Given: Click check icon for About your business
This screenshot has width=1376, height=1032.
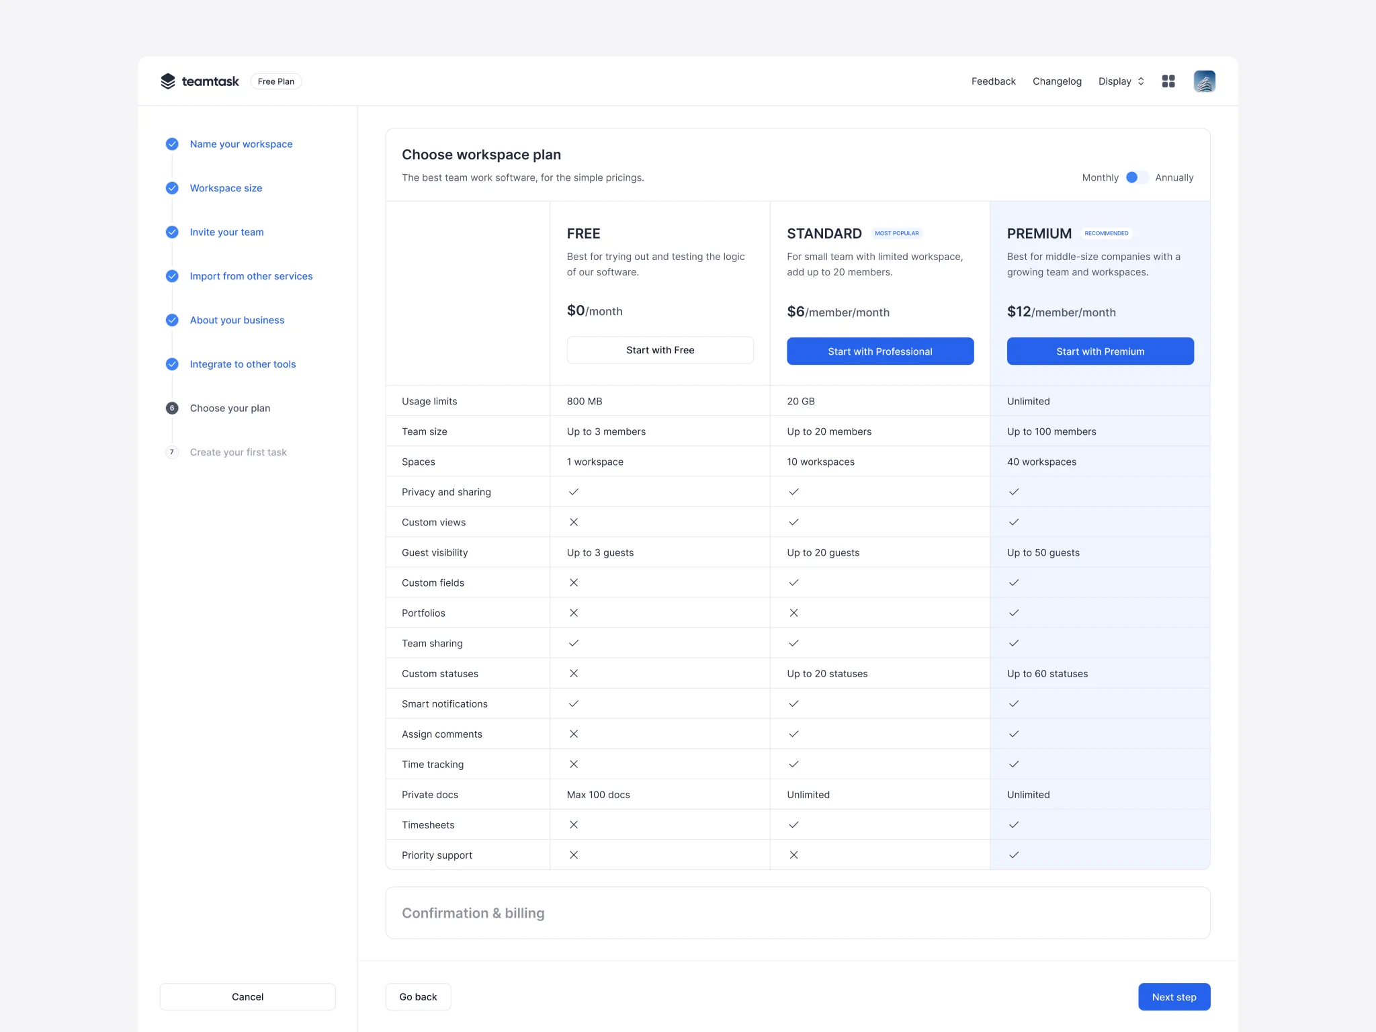Looking at the screenshot, I should (172, 320).
